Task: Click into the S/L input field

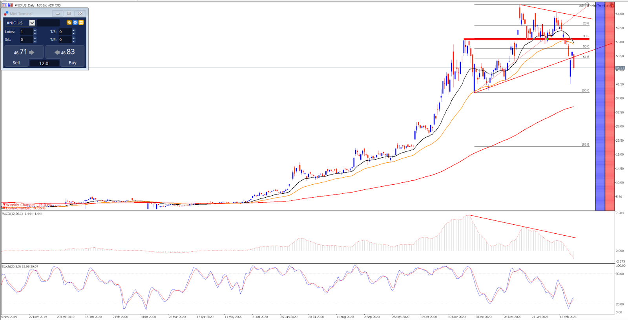Action: [26, 40]
